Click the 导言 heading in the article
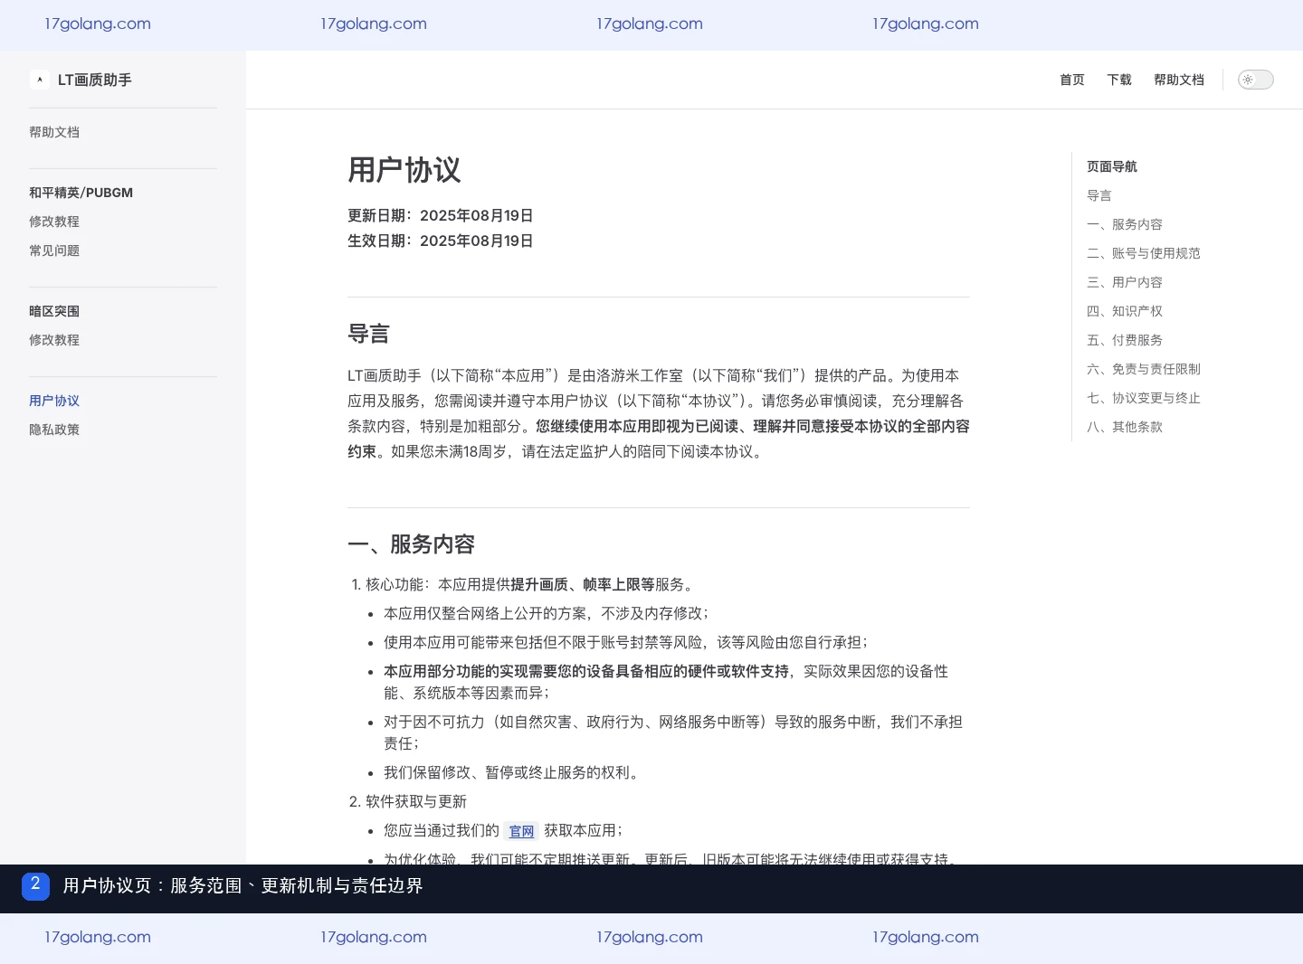 (368, 334)
